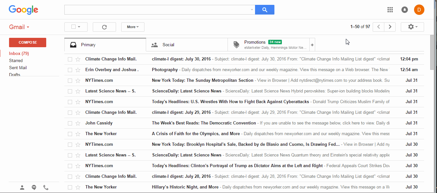
Task: Check the Sunday Metropolitan Section email
Action: click(70, 80)
